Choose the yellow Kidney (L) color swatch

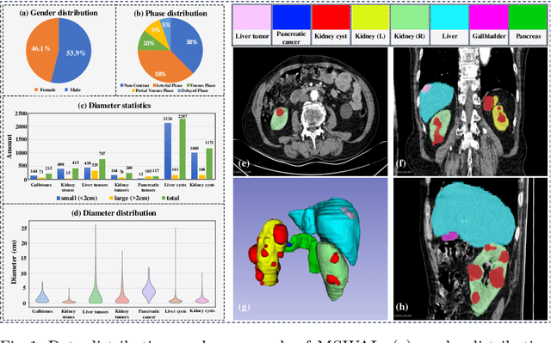tap(370, 17)
